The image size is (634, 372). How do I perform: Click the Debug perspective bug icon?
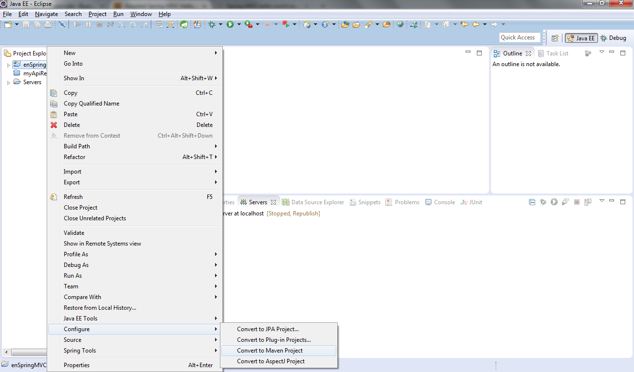604,38
